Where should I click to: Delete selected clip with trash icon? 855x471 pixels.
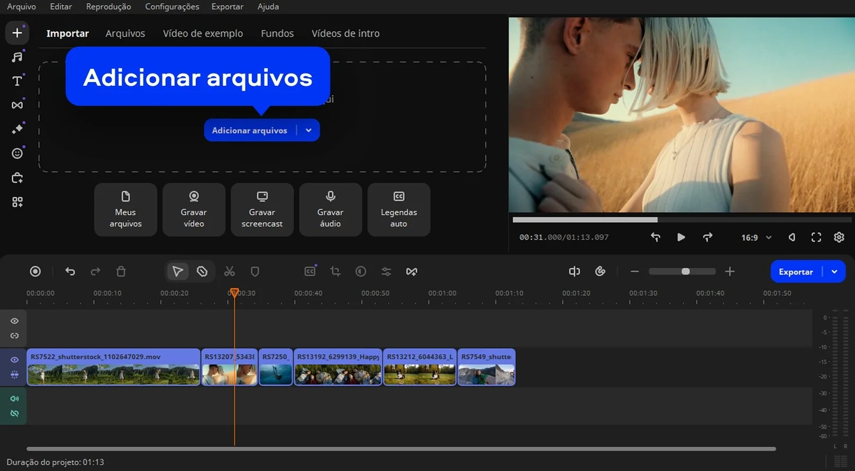pyautogui.click(x=121, y=271)
